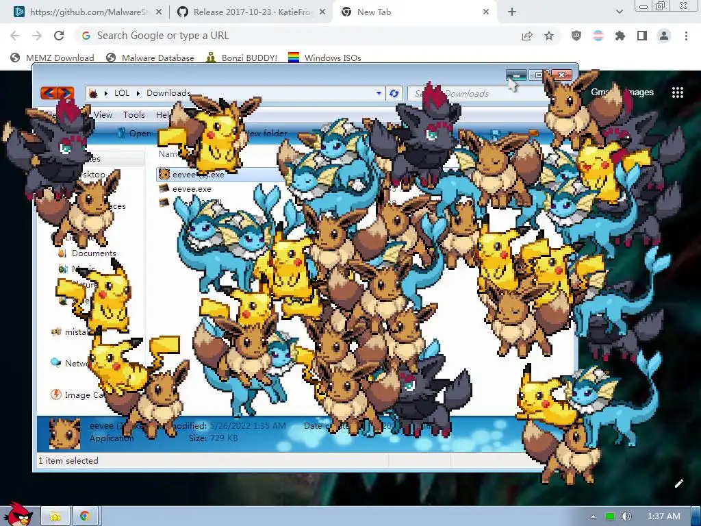701x526 pixels.
Task: Open the Chrome profile avatar
Action: pos(664,36)
